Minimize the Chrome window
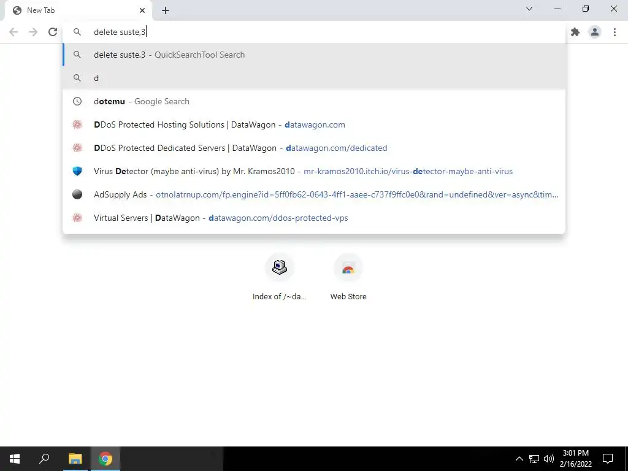 coord(557,9)
